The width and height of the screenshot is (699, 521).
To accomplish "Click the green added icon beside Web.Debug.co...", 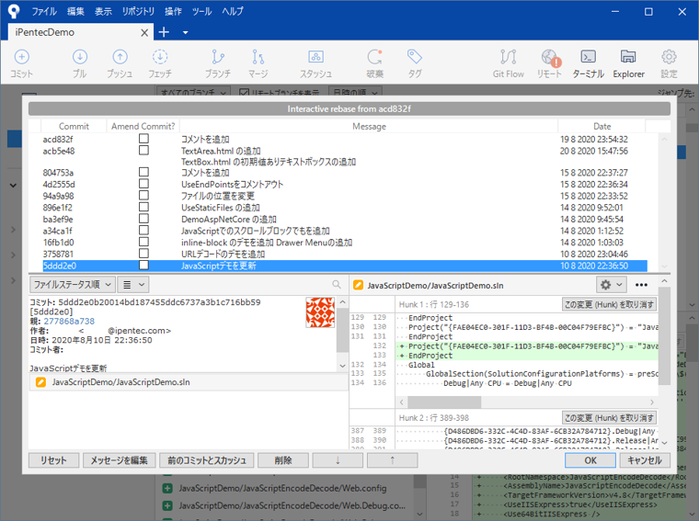I will pyautogui.click(x=167, y=506).
